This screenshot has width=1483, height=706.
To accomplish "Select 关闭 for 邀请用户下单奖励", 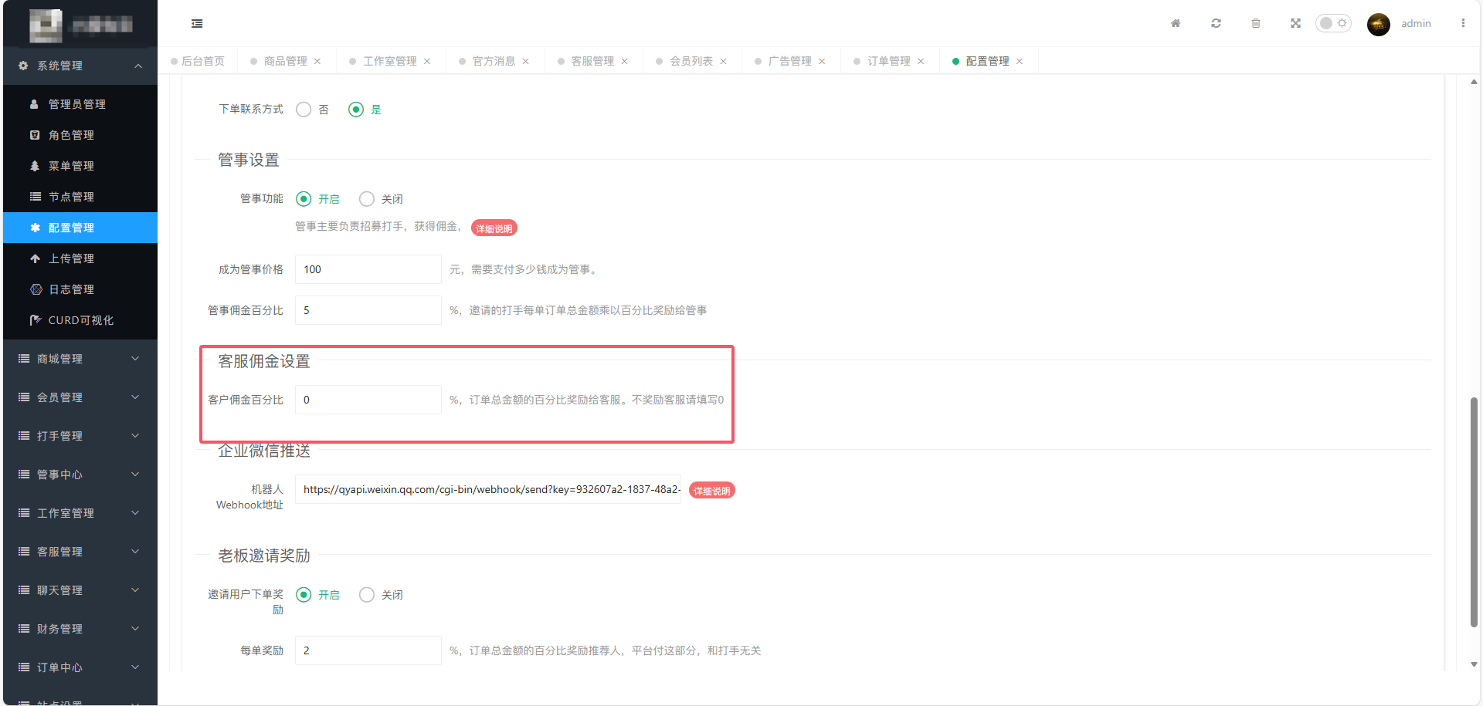I will point(367,595).
